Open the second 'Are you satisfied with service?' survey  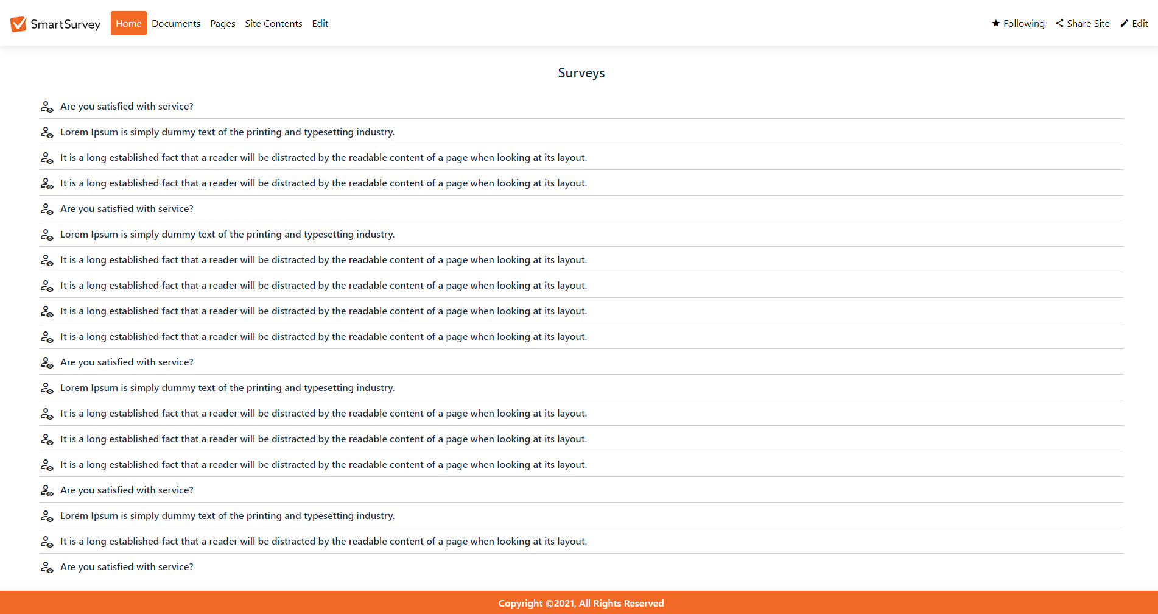pos(127,208)
